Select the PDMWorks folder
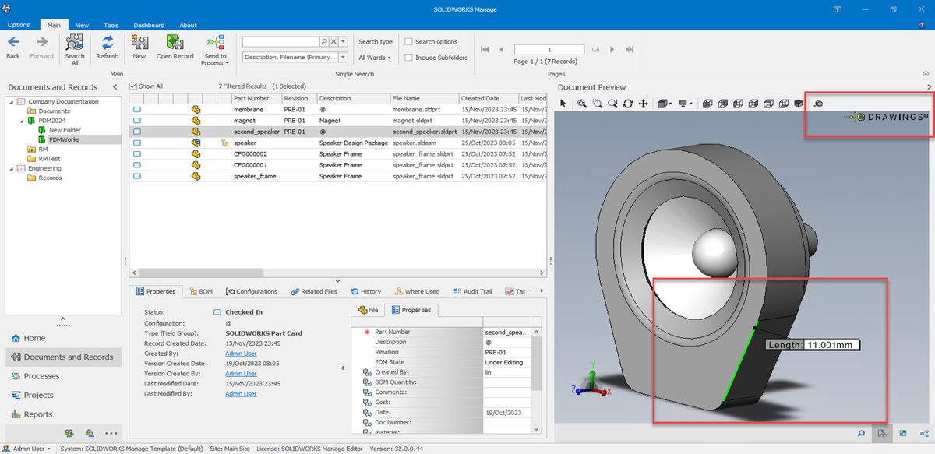 click(64, 139)
